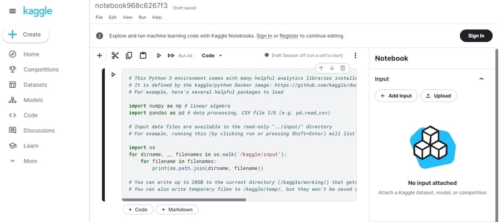The width and height of the screenshot is (501, 222).
Task: Cut the cell with scissors icon
Action: (x=115, y=56)
